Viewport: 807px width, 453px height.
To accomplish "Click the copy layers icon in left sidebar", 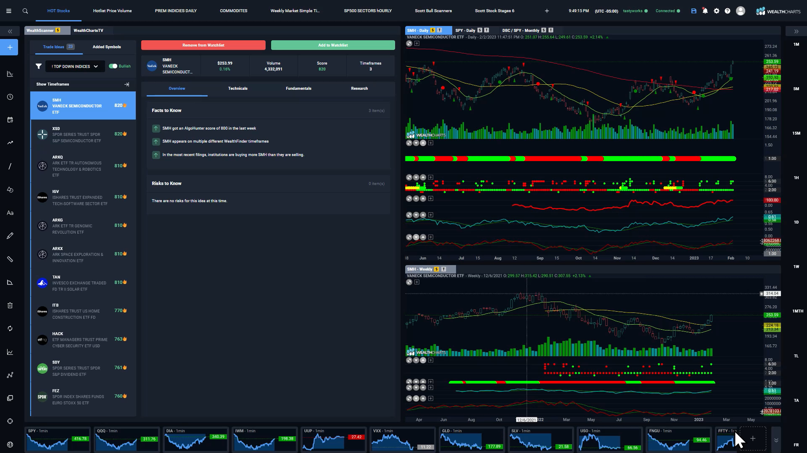I will (10, 398).
